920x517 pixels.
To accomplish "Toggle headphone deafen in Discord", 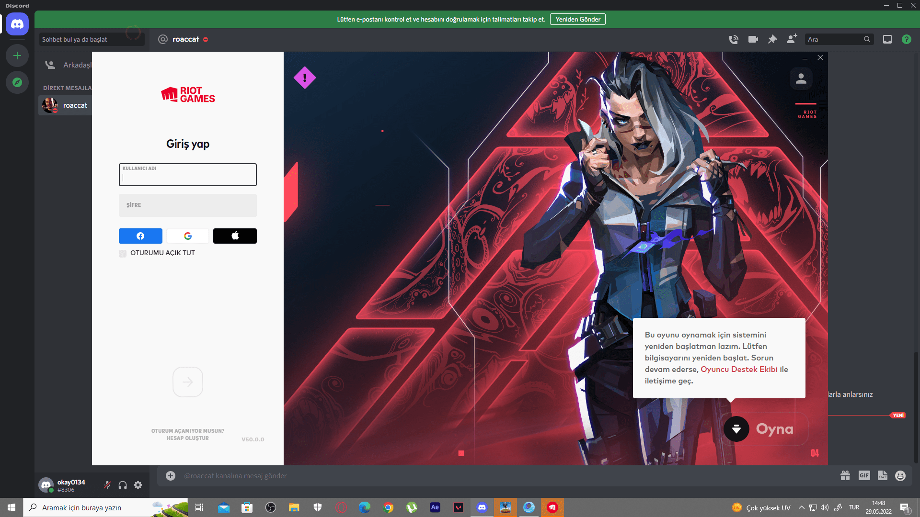I will coord(123,485).
